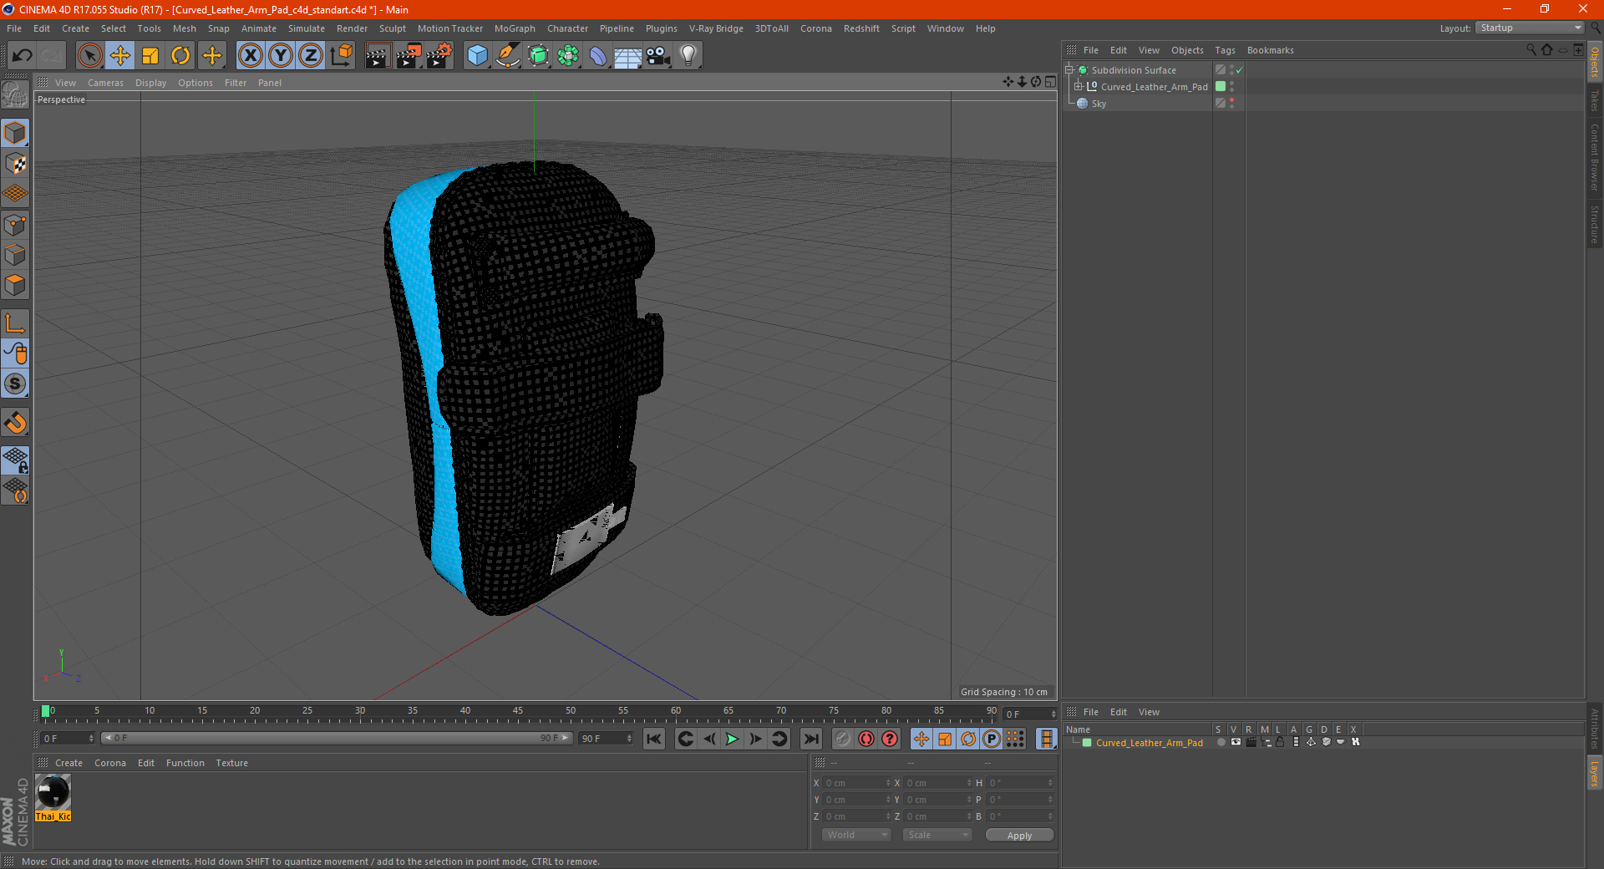The height and width of the screenshot is (869, 1604).
Task: Switch to Texture mode
Action: [15, 164]
